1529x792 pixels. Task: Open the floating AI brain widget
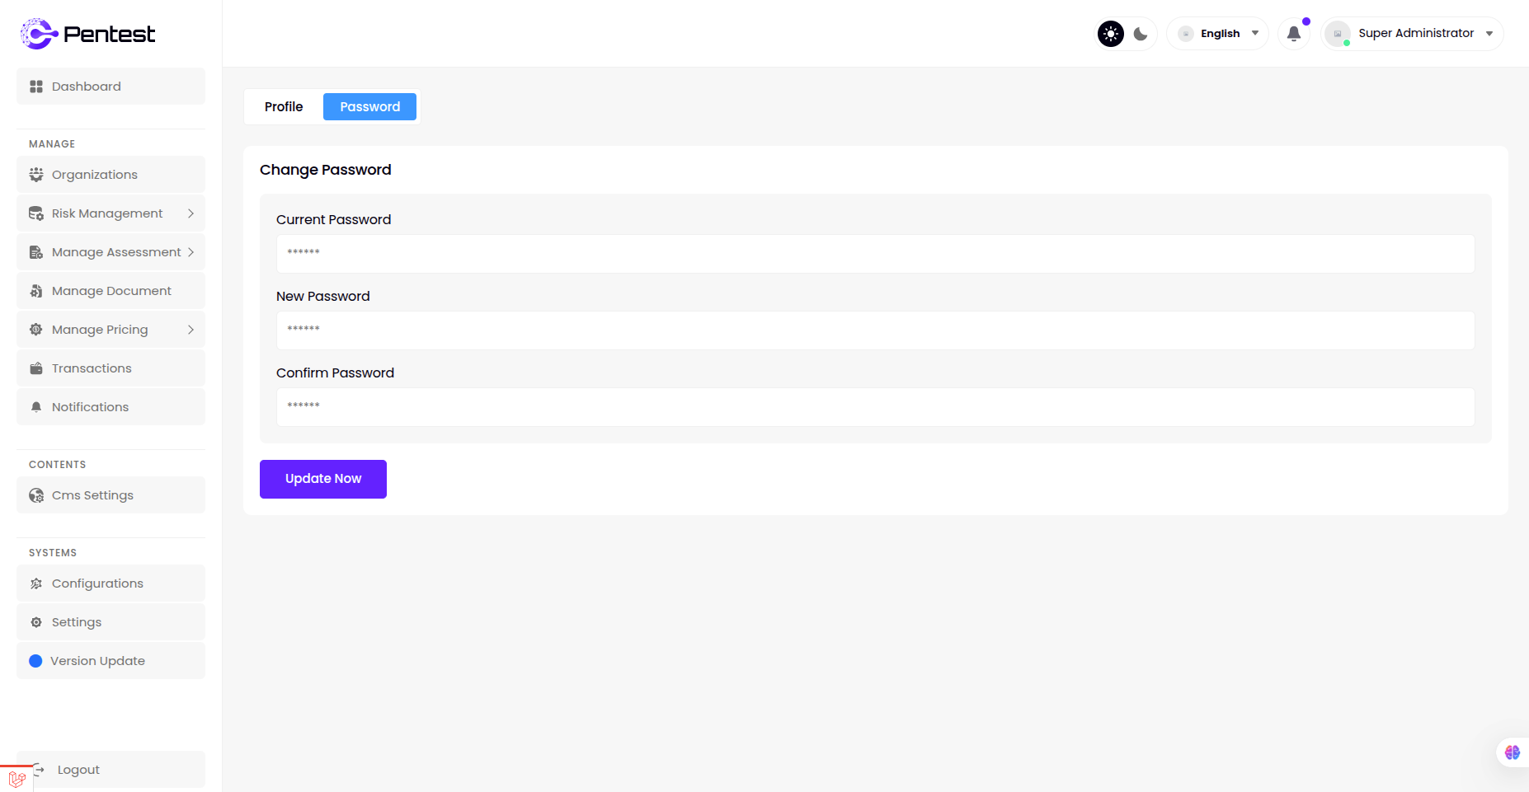(1512, 752)
